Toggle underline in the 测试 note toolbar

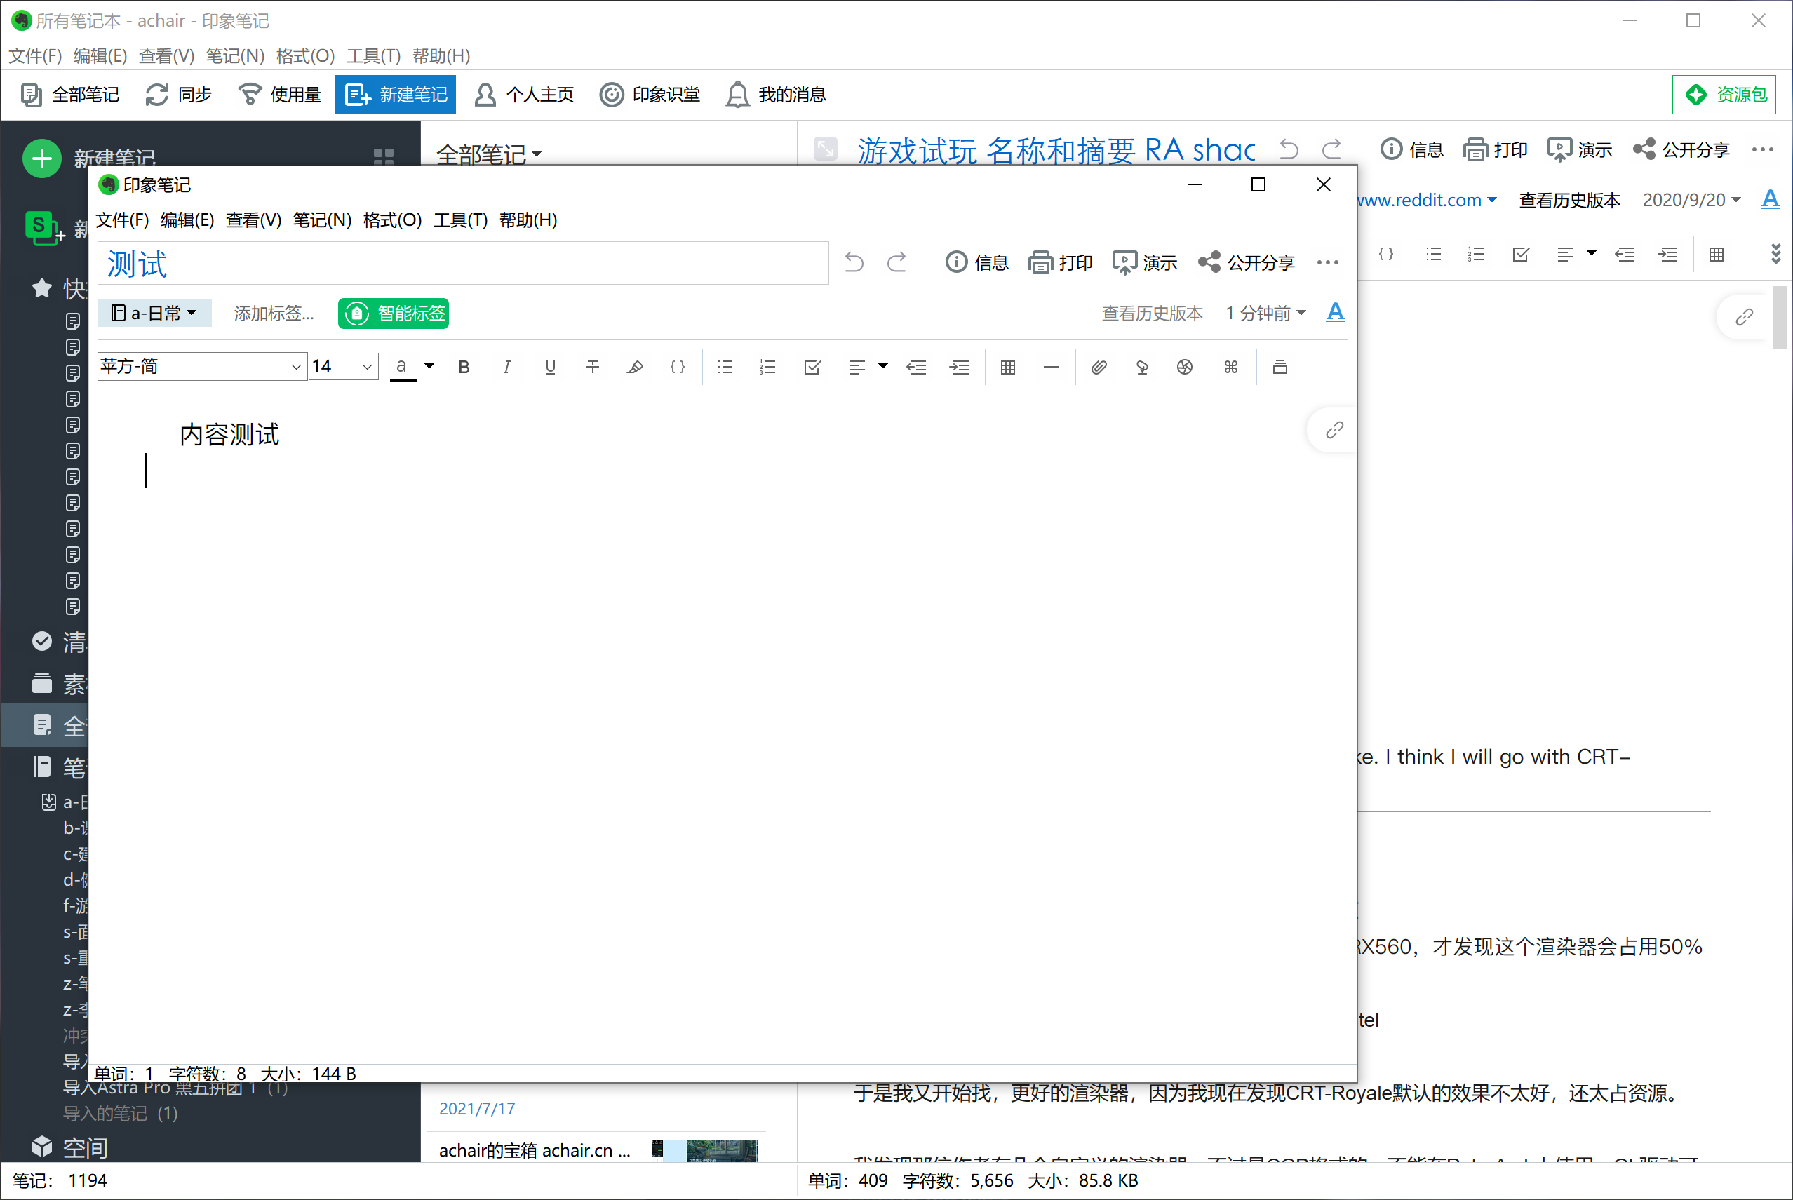coord(549,368)
